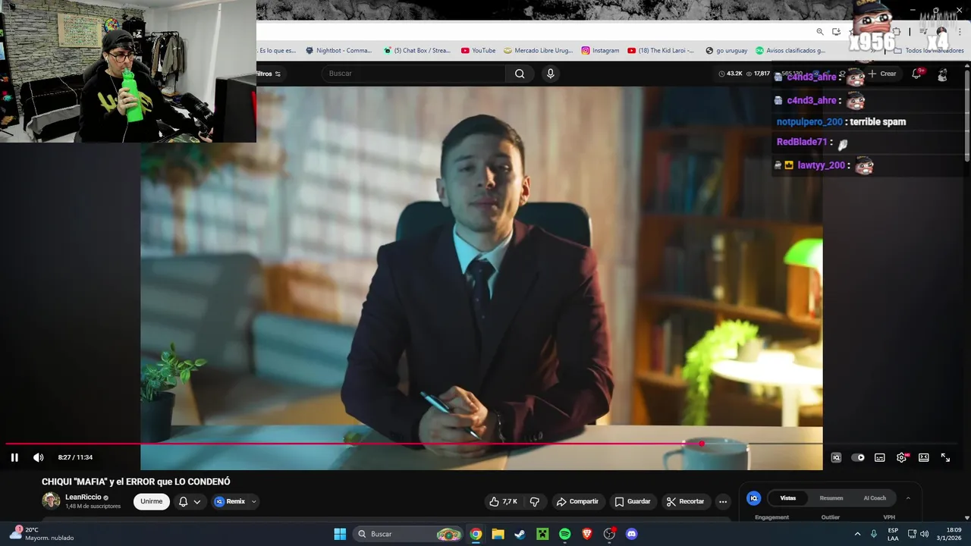Toggle subtitles in the video player

880,457
